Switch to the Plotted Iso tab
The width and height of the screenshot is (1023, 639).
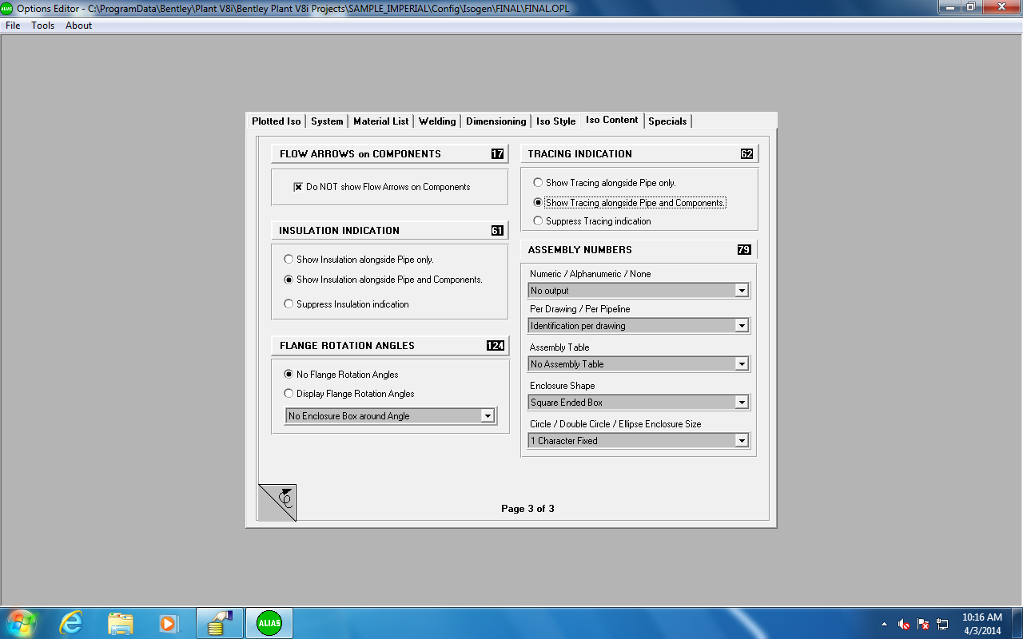[x=277, y=121]
